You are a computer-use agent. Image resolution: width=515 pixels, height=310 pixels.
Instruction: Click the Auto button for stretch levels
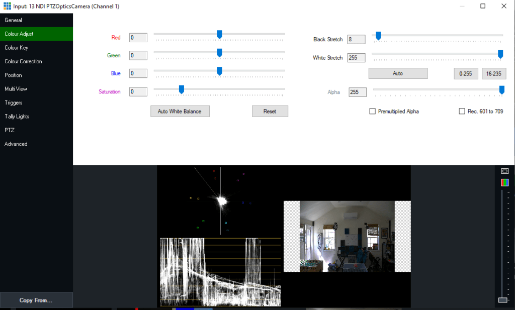point(398,73)
